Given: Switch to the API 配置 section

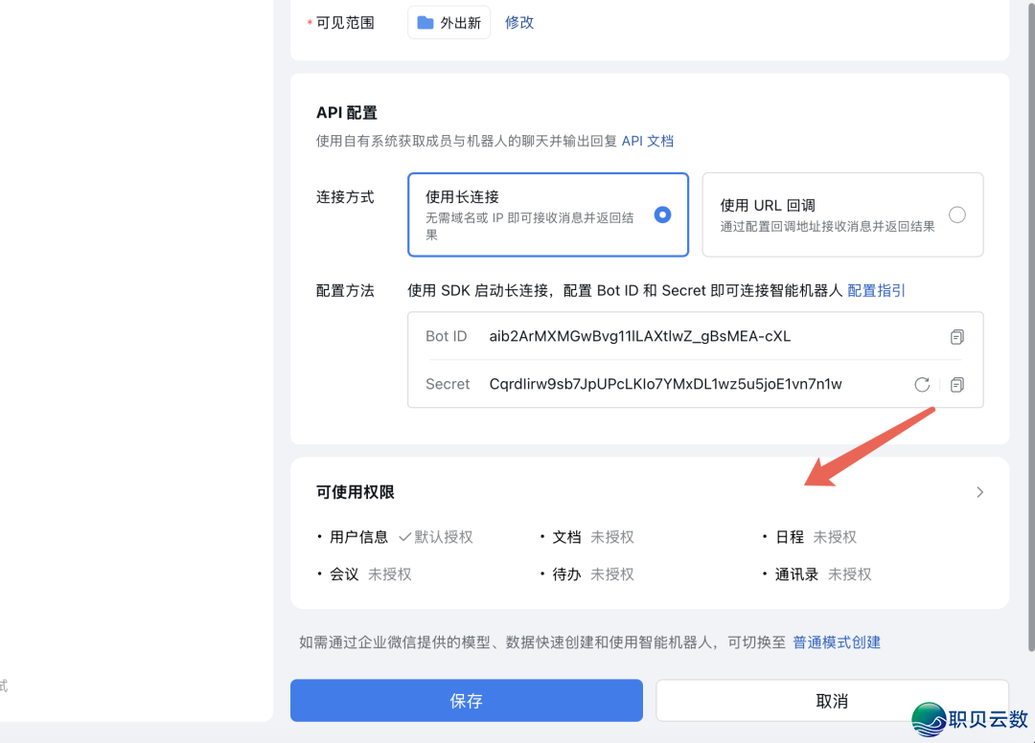Looking at the screenshot, I should tap(345, 112).
